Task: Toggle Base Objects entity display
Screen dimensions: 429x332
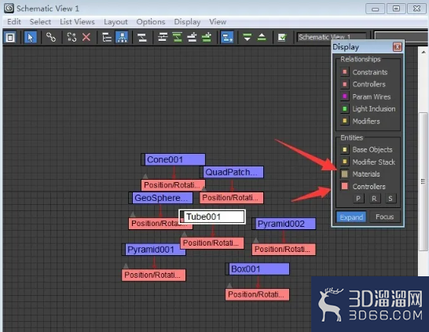Action: pyautogui.click(x=345, y=149)
